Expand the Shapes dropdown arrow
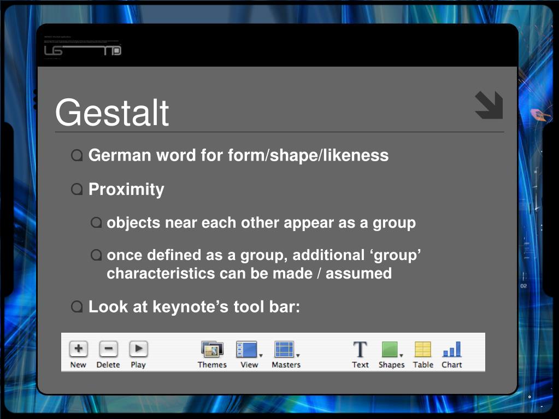Screen dimensions: 559x419 point(402,356)
